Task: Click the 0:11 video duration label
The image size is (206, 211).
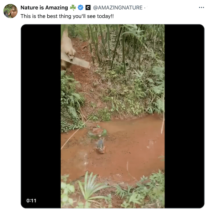Action: 31,201
